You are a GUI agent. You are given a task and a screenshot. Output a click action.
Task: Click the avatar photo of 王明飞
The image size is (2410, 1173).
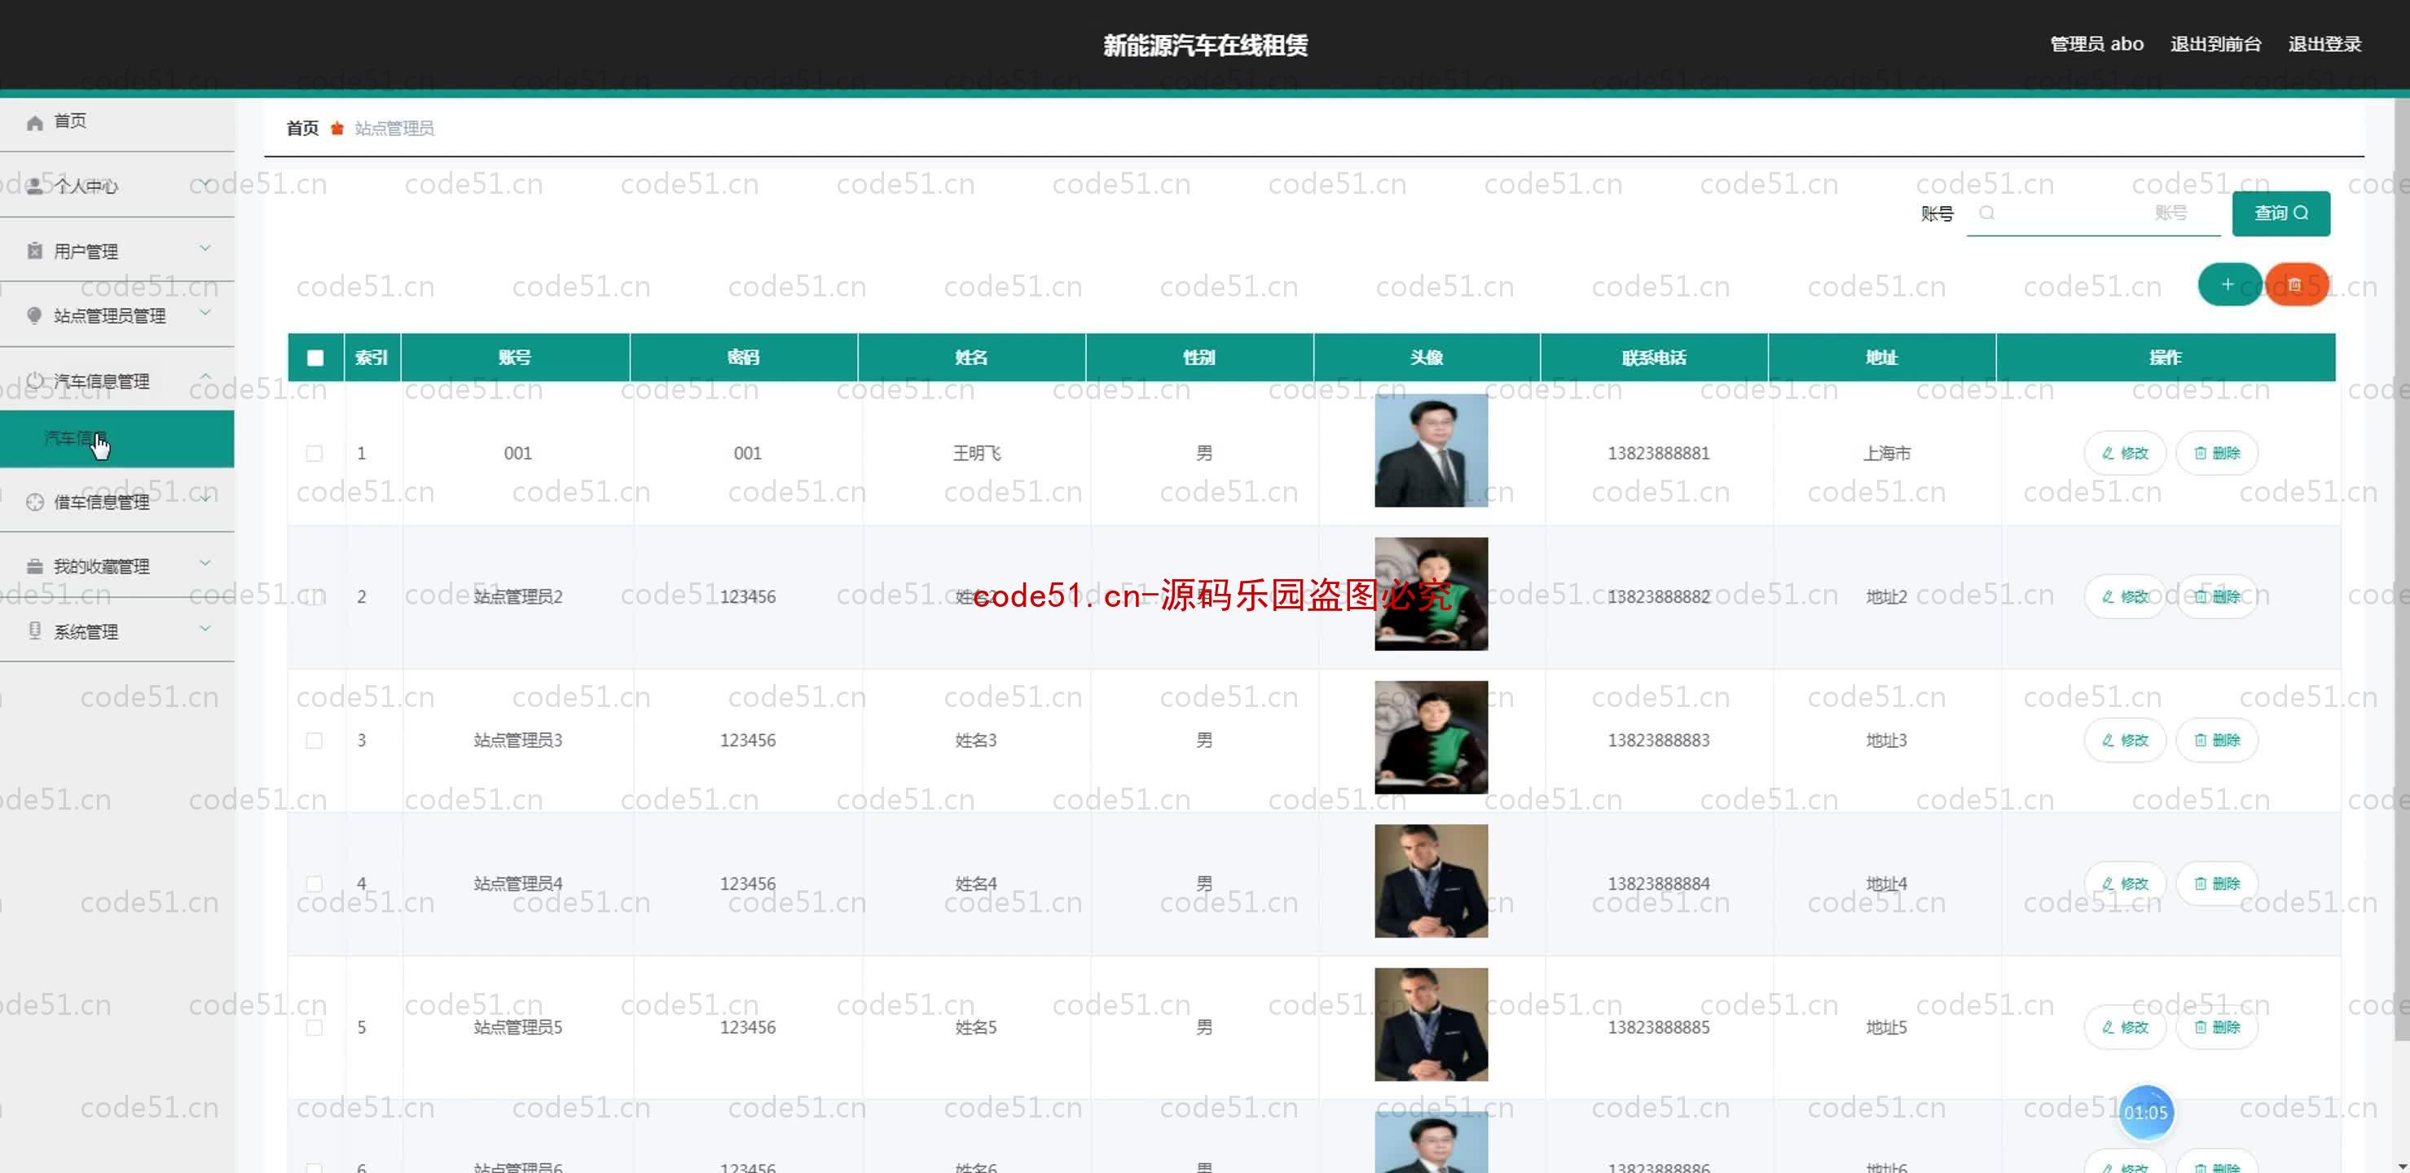tap(1431, 450)
